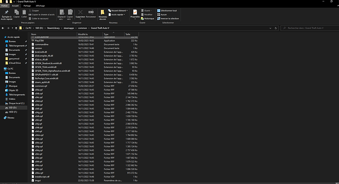339x184 pixels.
Task: Go up one folder level
Action: [16, 28]
